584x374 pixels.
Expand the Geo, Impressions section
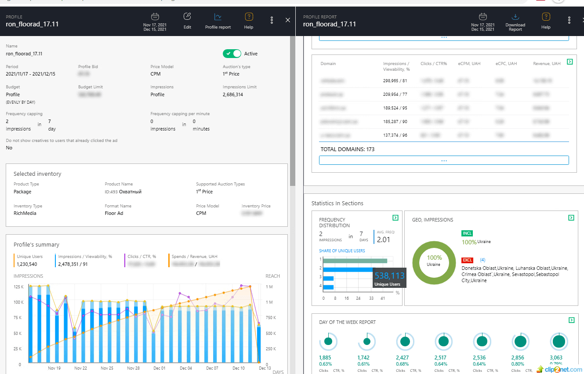coord(571,218)
